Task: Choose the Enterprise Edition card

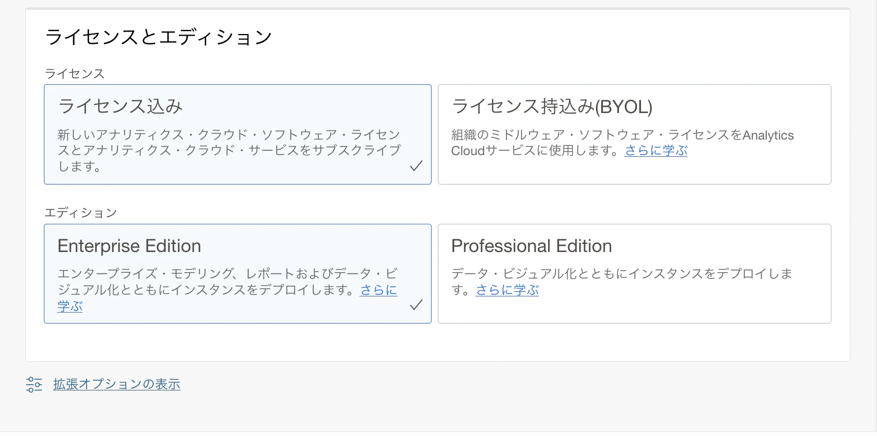Action: click(237, 273)
